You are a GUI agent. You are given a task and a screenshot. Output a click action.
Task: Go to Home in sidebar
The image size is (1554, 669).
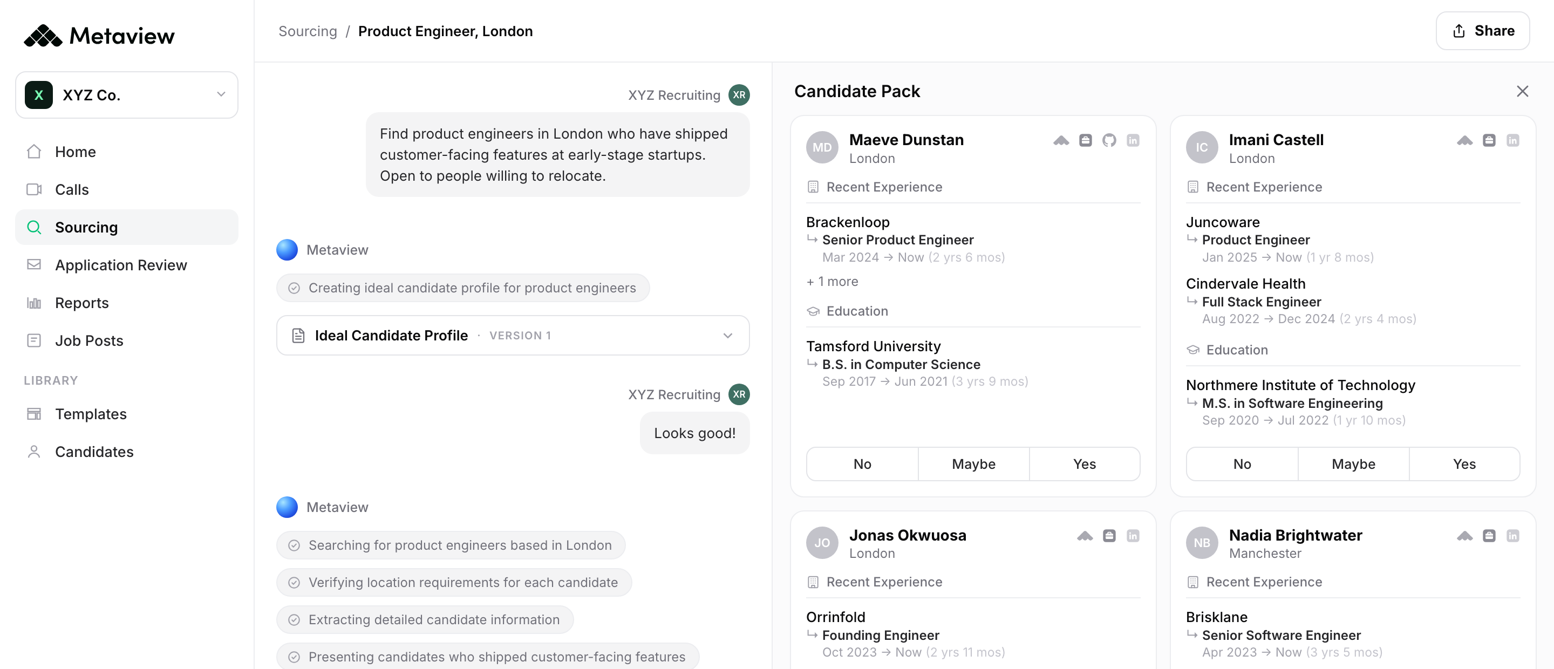[127, 152]
